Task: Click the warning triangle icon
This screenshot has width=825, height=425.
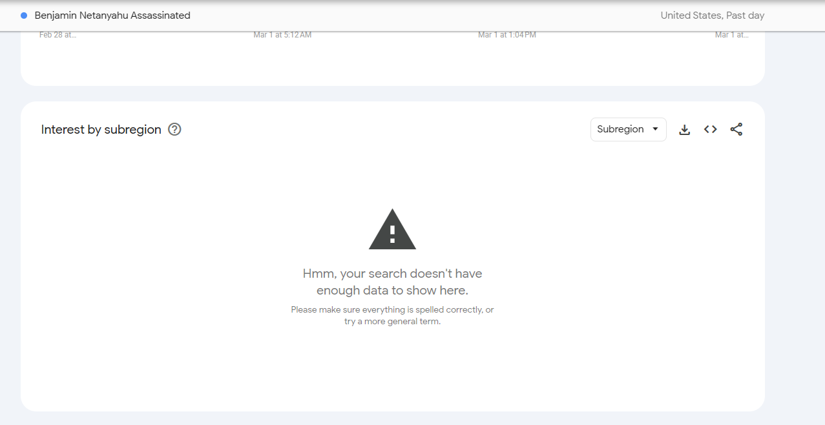Action: click(392, 229)
